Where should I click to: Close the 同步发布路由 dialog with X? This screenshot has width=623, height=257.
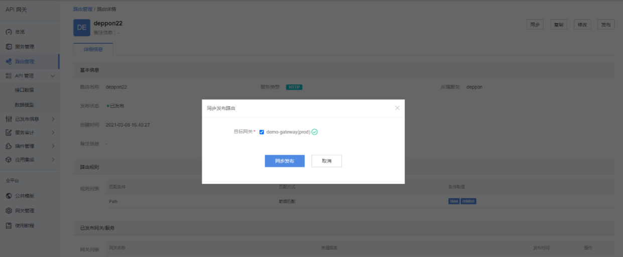pyautogui.click(x=397, y=108)
